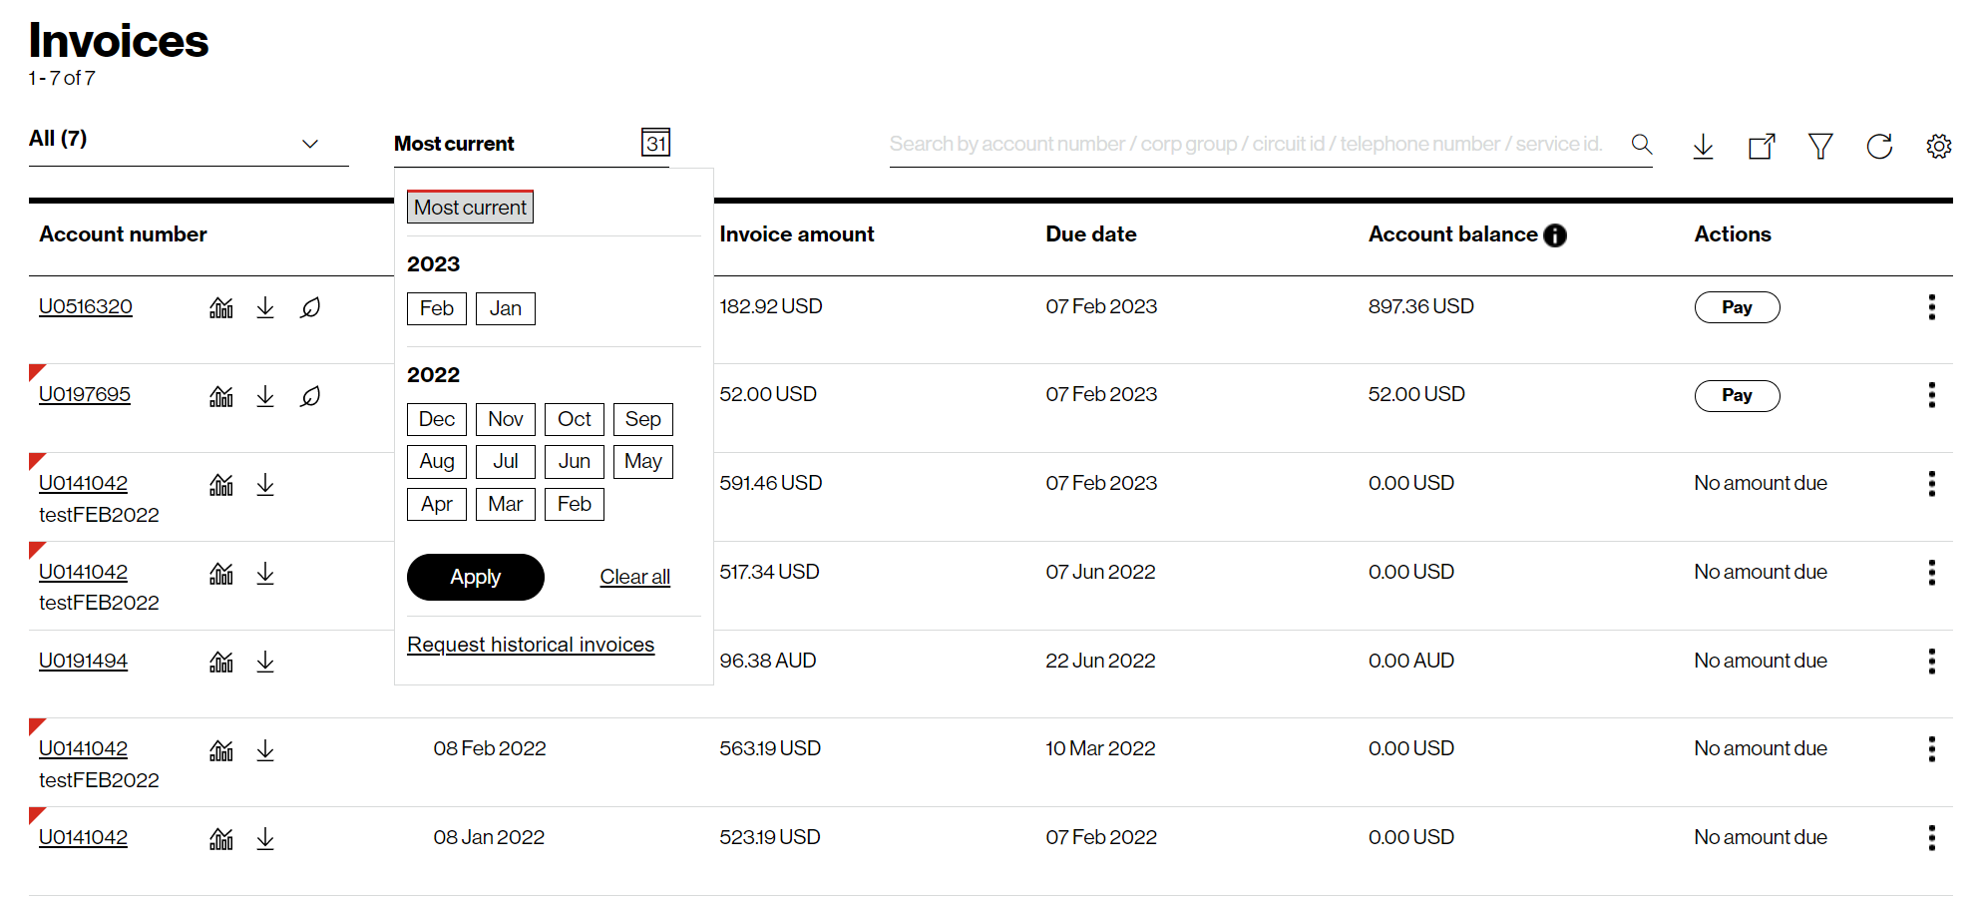This screenshot has height=904, width=1986.
Task: Open the three-dot actions menu for U0516320
Action: [1931, 307]
